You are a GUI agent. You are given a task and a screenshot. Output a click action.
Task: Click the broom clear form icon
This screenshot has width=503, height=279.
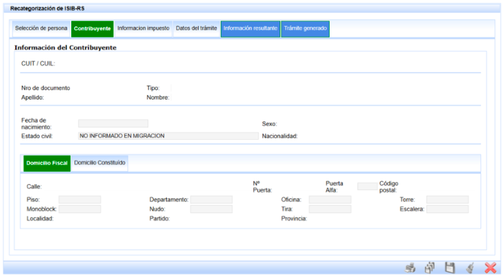tap(470, 268)
